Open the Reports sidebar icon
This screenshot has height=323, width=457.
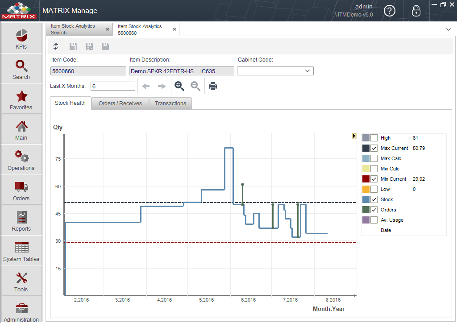21,217
